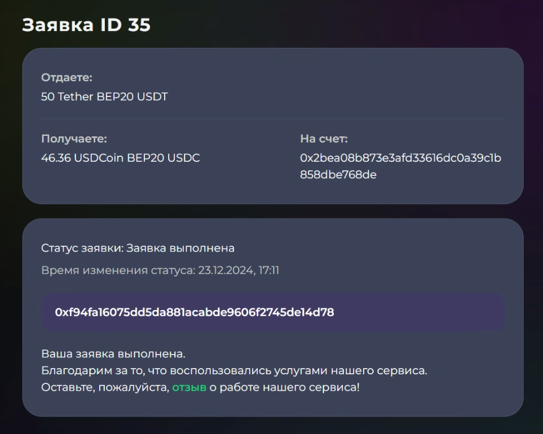The width and height of the screenshot is (543, 434).
Task: Click о работе нашего сервиса! text
Action: click(x=284, y=387)
